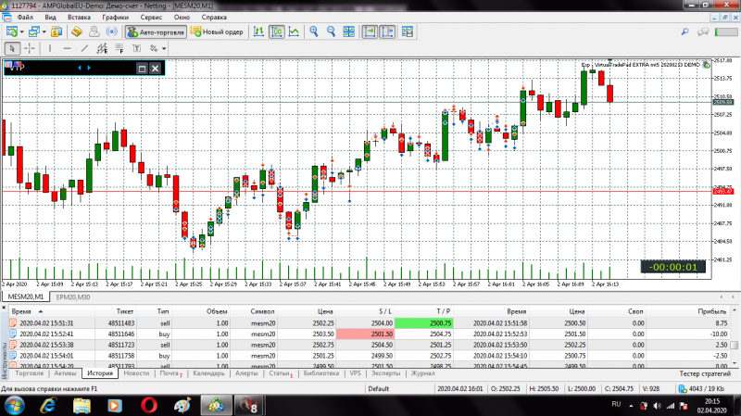Click the Windows Start orb

pyautogui.click(x=15, y=406)
